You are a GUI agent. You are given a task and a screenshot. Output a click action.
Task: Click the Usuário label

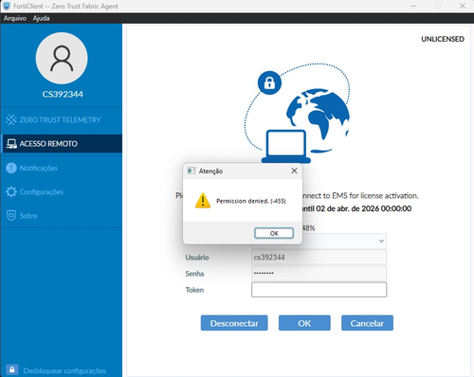click(197, 258)
